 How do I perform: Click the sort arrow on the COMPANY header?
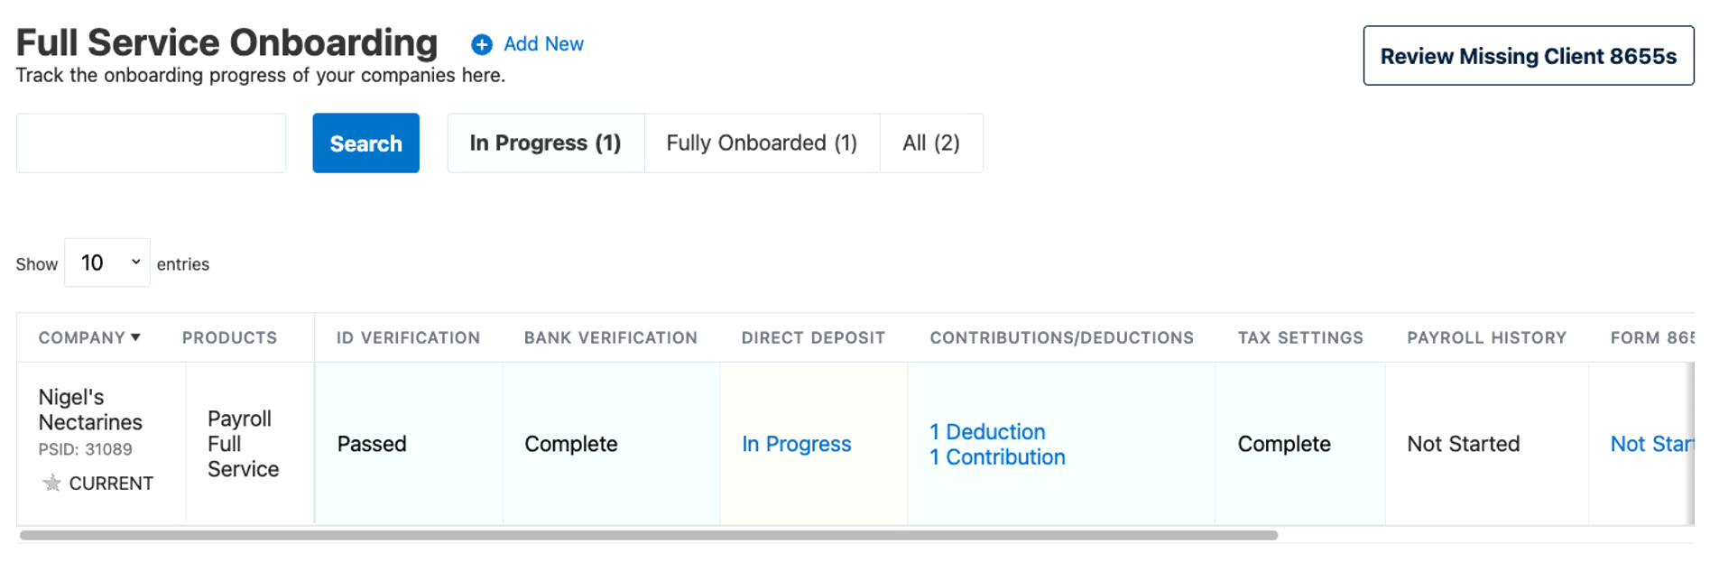(136, 337)
